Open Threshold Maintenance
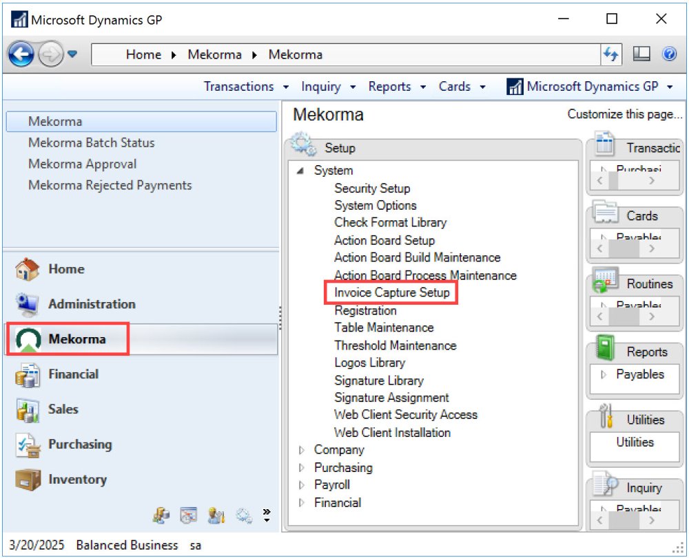689x558 pixels. [395, 345]
